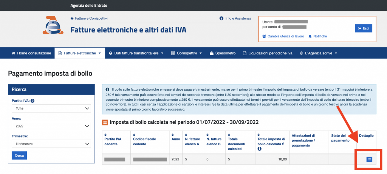The height and width of the screenshot is (174, 387).
Task: Go to Home consultazione
Action: coord(31,53)
